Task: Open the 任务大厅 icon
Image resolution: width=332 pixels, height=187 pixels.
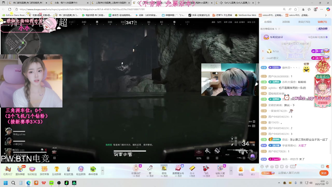Action: [x=8, y=171]
